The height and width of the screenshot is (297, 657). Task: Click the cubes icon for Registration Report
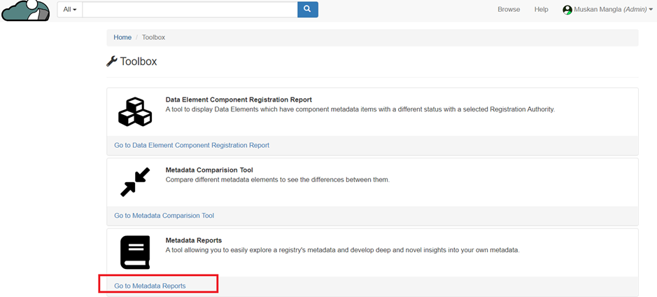tap(135, 112)
